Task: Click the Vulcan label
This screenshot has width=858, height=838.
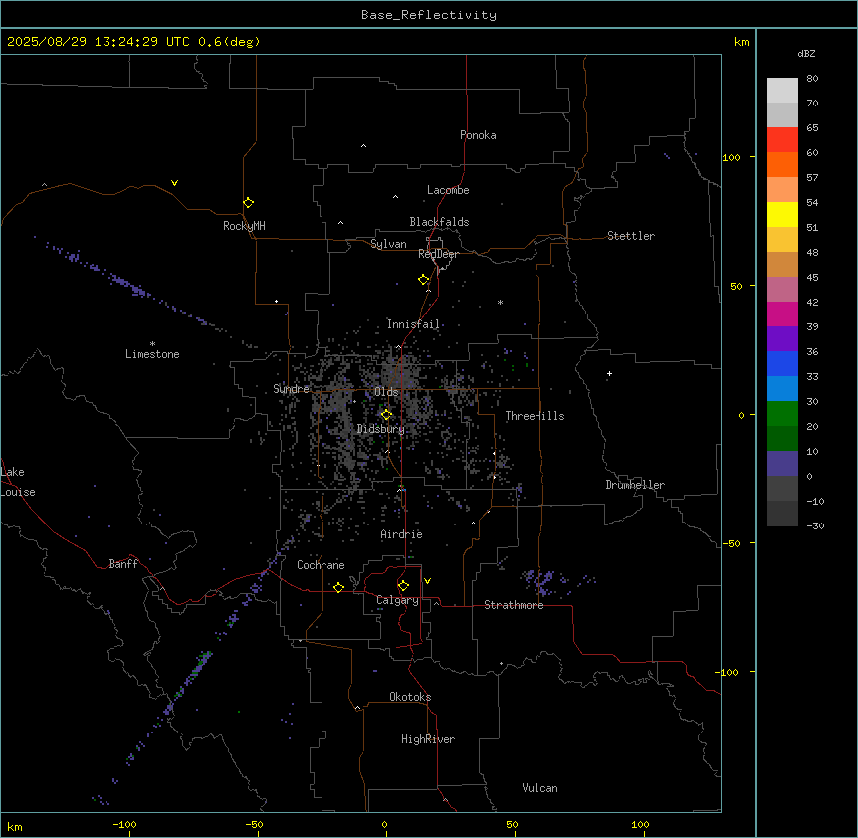Action: (x=539, y=788)
